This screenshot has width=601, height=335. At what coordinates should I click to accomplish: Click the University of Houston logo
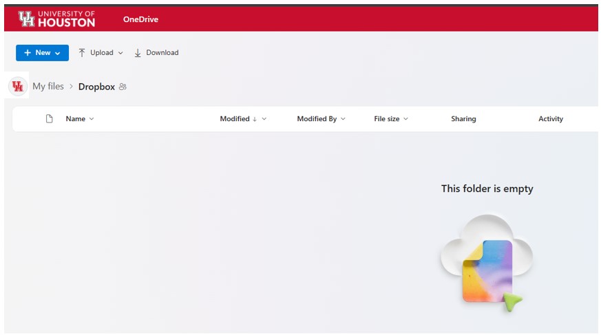[56, 19]
